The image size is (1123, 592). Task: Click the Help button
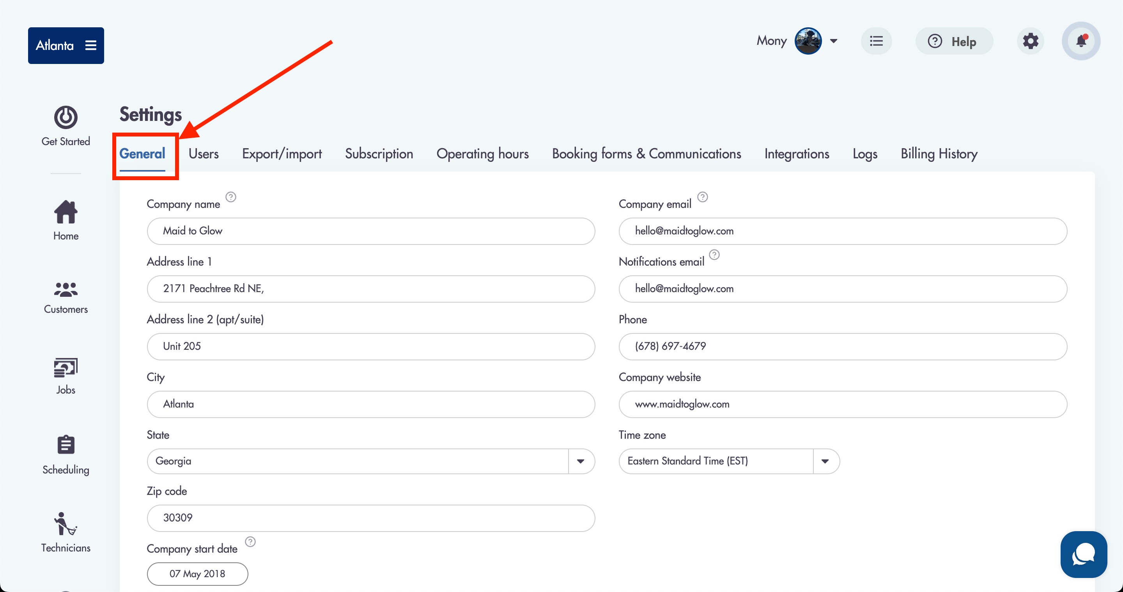click(954, 41)
